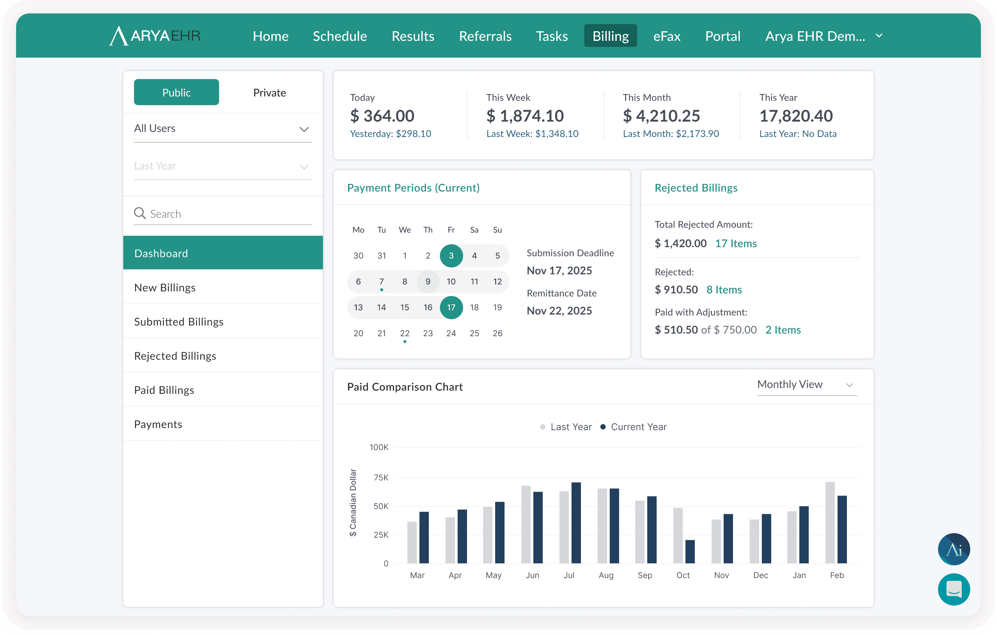Open the chat support bubble

[953, 589]
